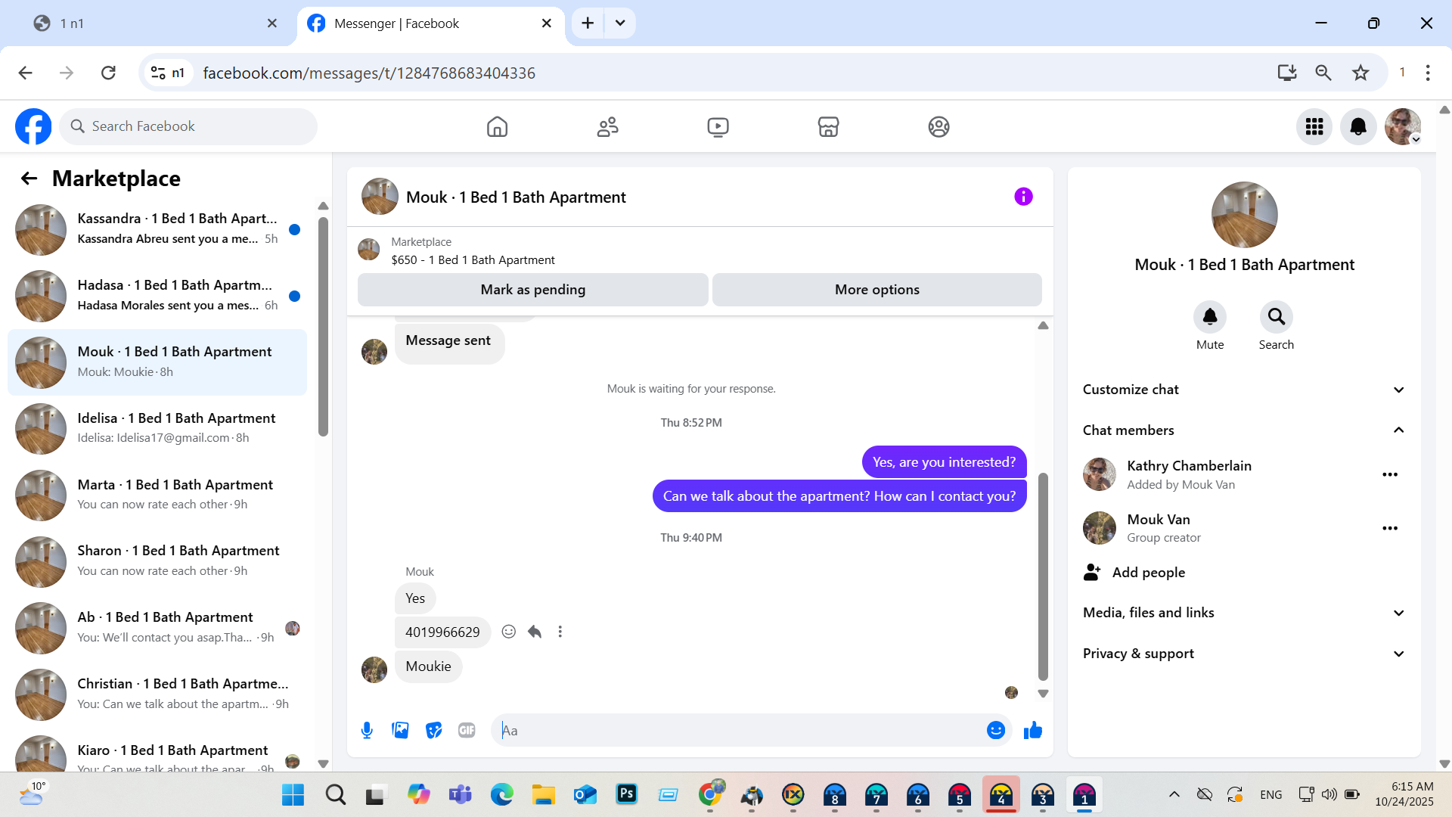Open browser menu (three dots)

coord(1428,73)
